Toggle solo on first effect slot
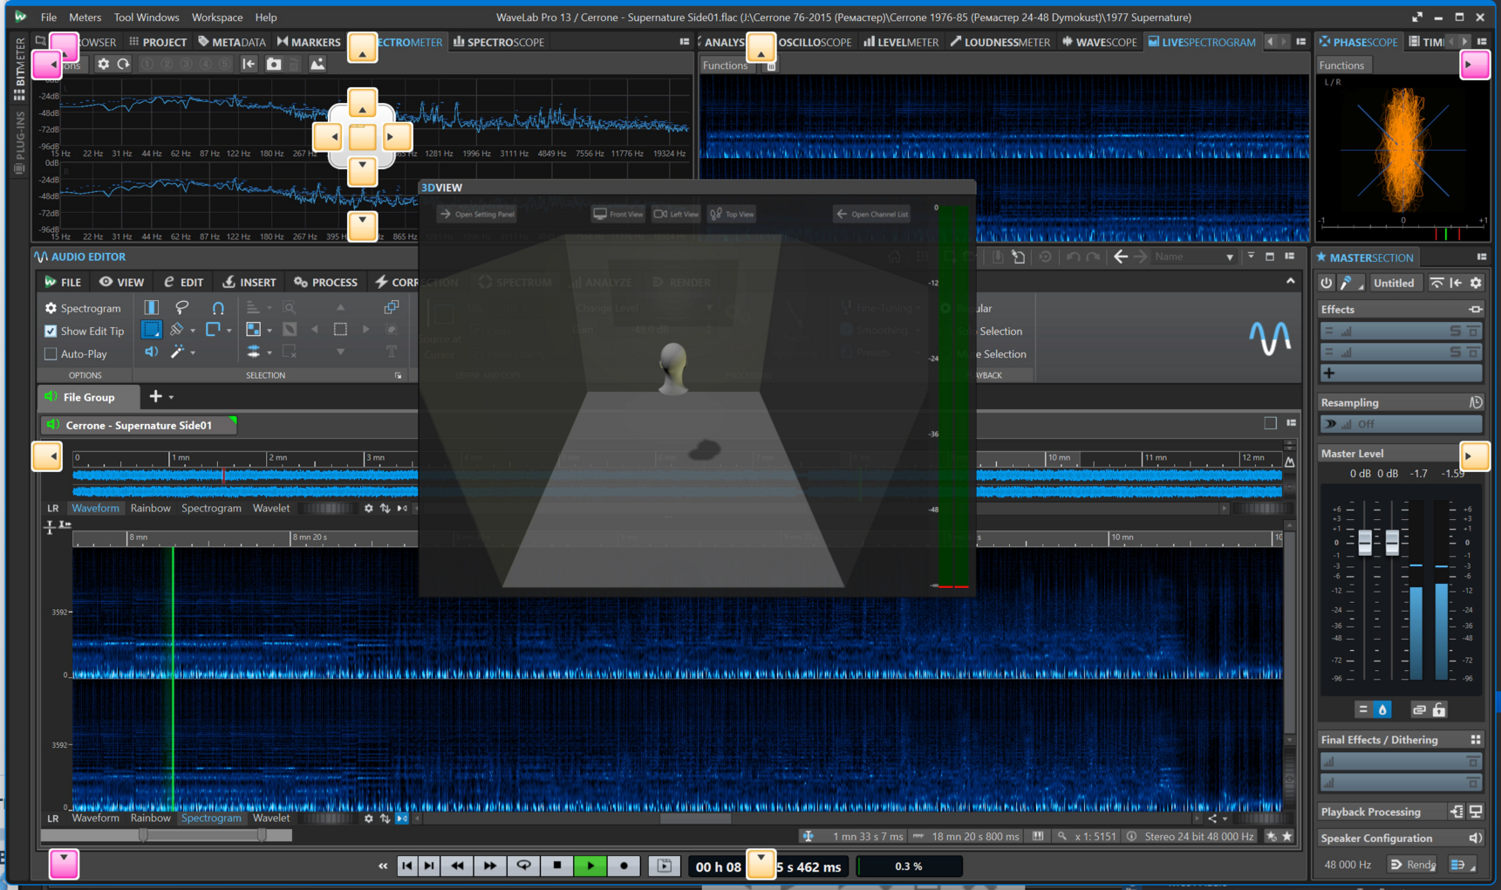This screenshot has width=1501, height=890. click(1455, 331)
